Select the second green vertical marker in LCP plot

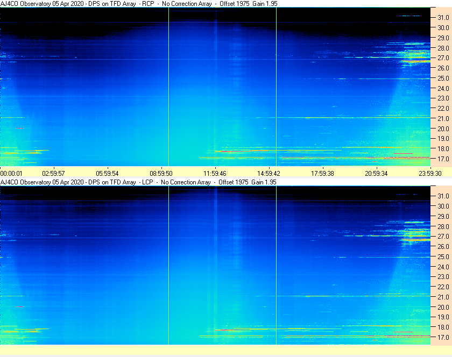[x=276, y=265]
